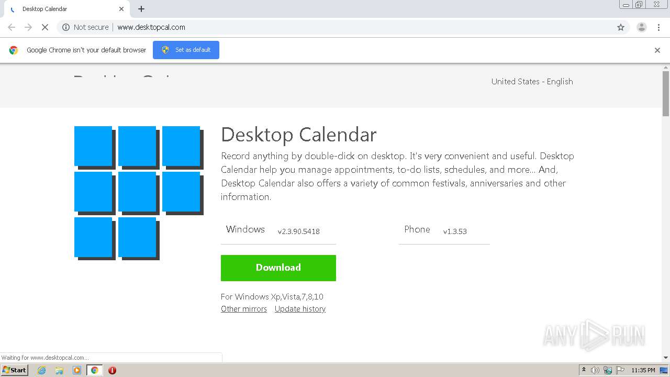Click the vertical scrollbar thumb
Image resolution: width=670 pixels, height=377 pixels.
tap(666, 94)
